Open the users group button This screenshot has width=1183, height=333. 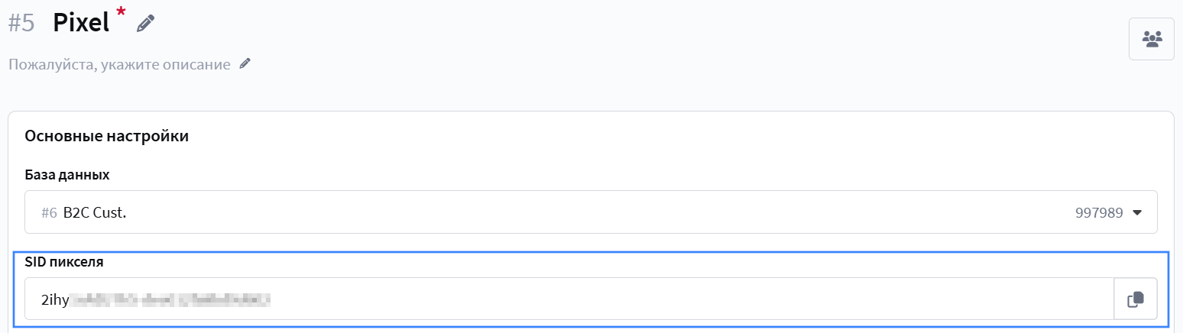[x=1151, y=38]
